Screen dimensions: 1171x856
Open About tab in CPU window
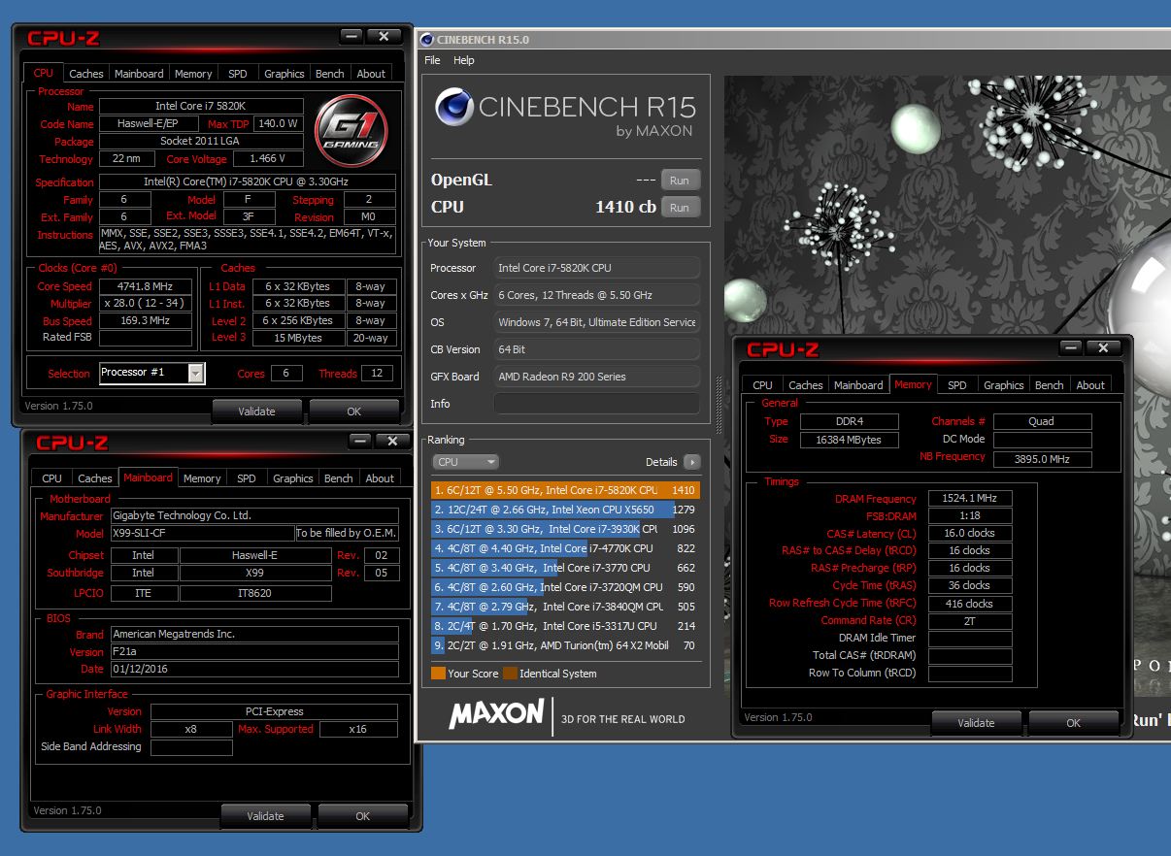[371, 74]
